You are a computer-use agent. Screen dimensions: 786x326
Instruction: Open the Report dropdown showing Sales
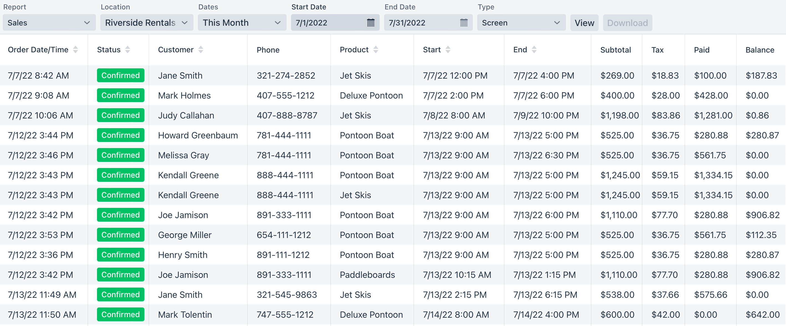click(49, 22)
